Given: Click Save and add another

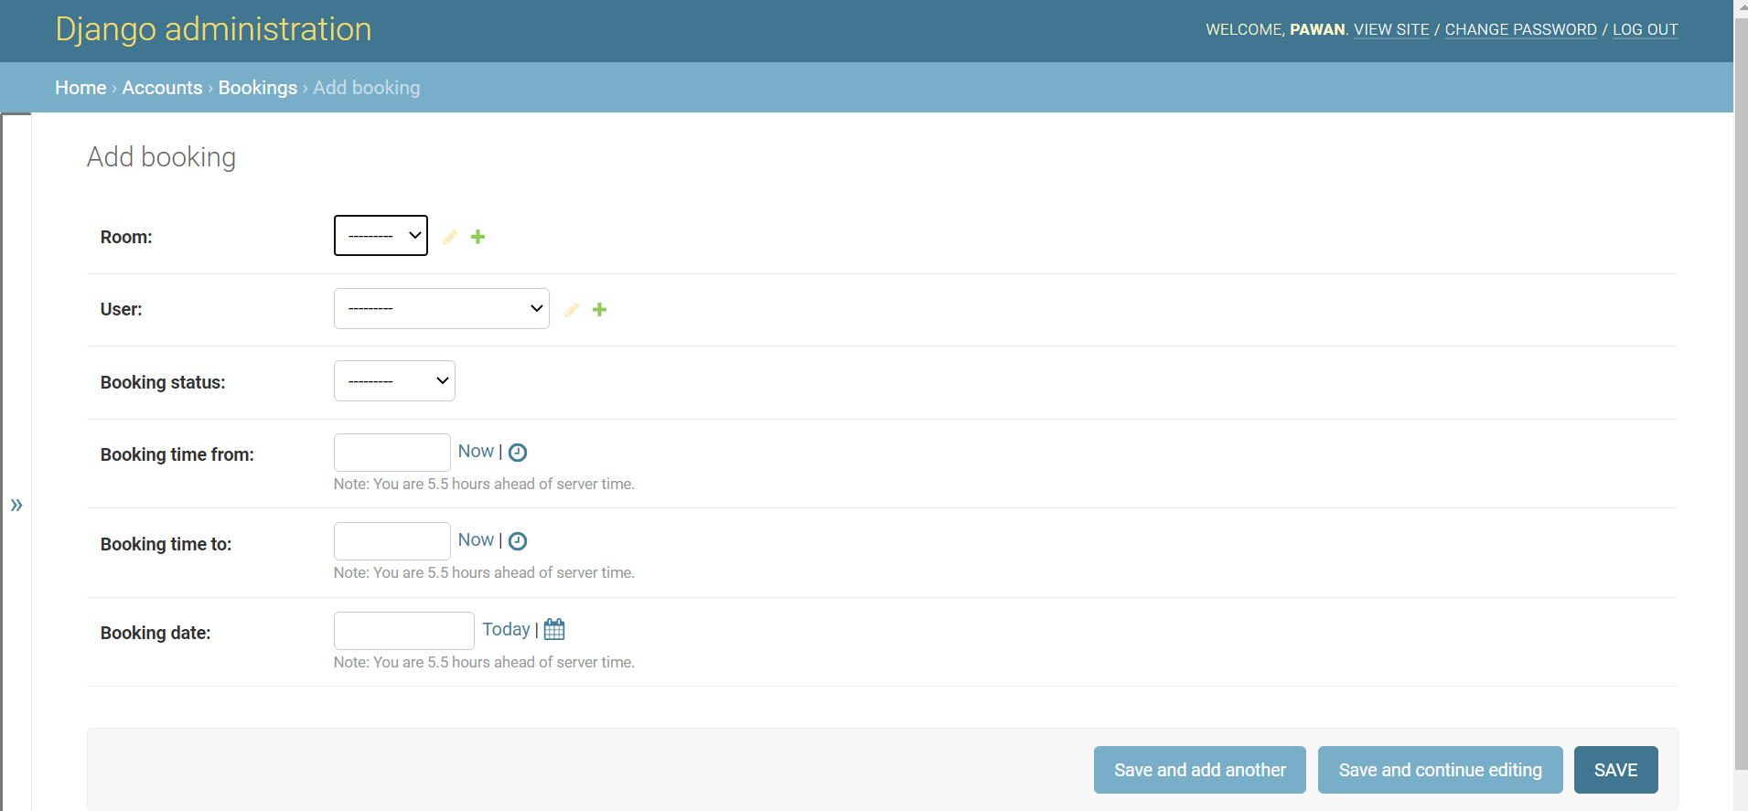Looking at the screenshot, I should (1199, 770).
